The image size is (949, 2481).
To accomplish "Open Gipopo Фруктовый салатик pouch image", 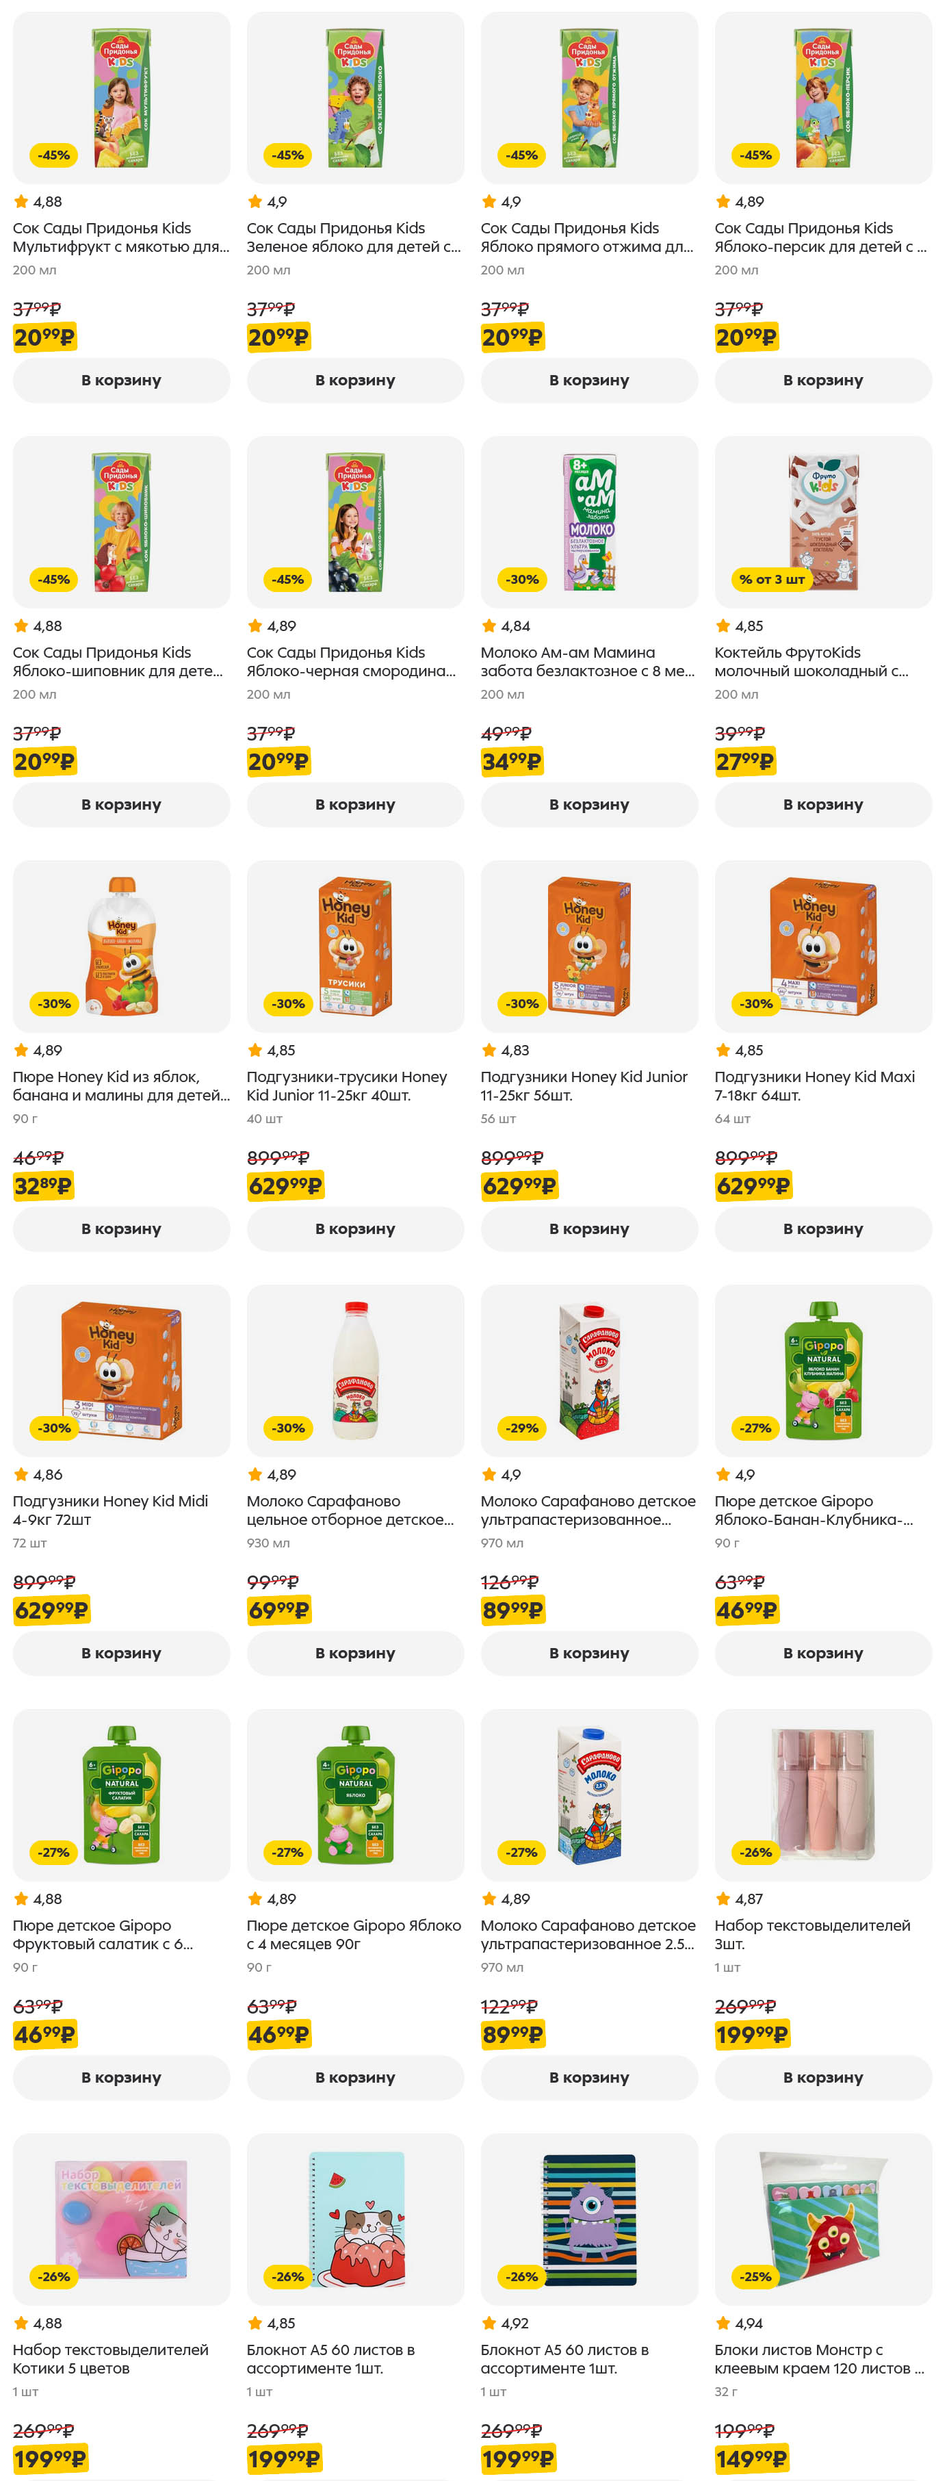I will (121, 1795).
